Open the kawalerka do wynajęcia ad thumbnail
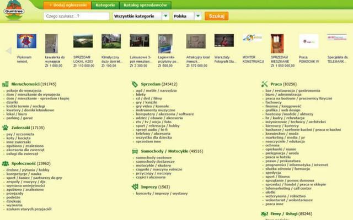The width and height of the screenshot is (353, 220). (x=51, y=43)
